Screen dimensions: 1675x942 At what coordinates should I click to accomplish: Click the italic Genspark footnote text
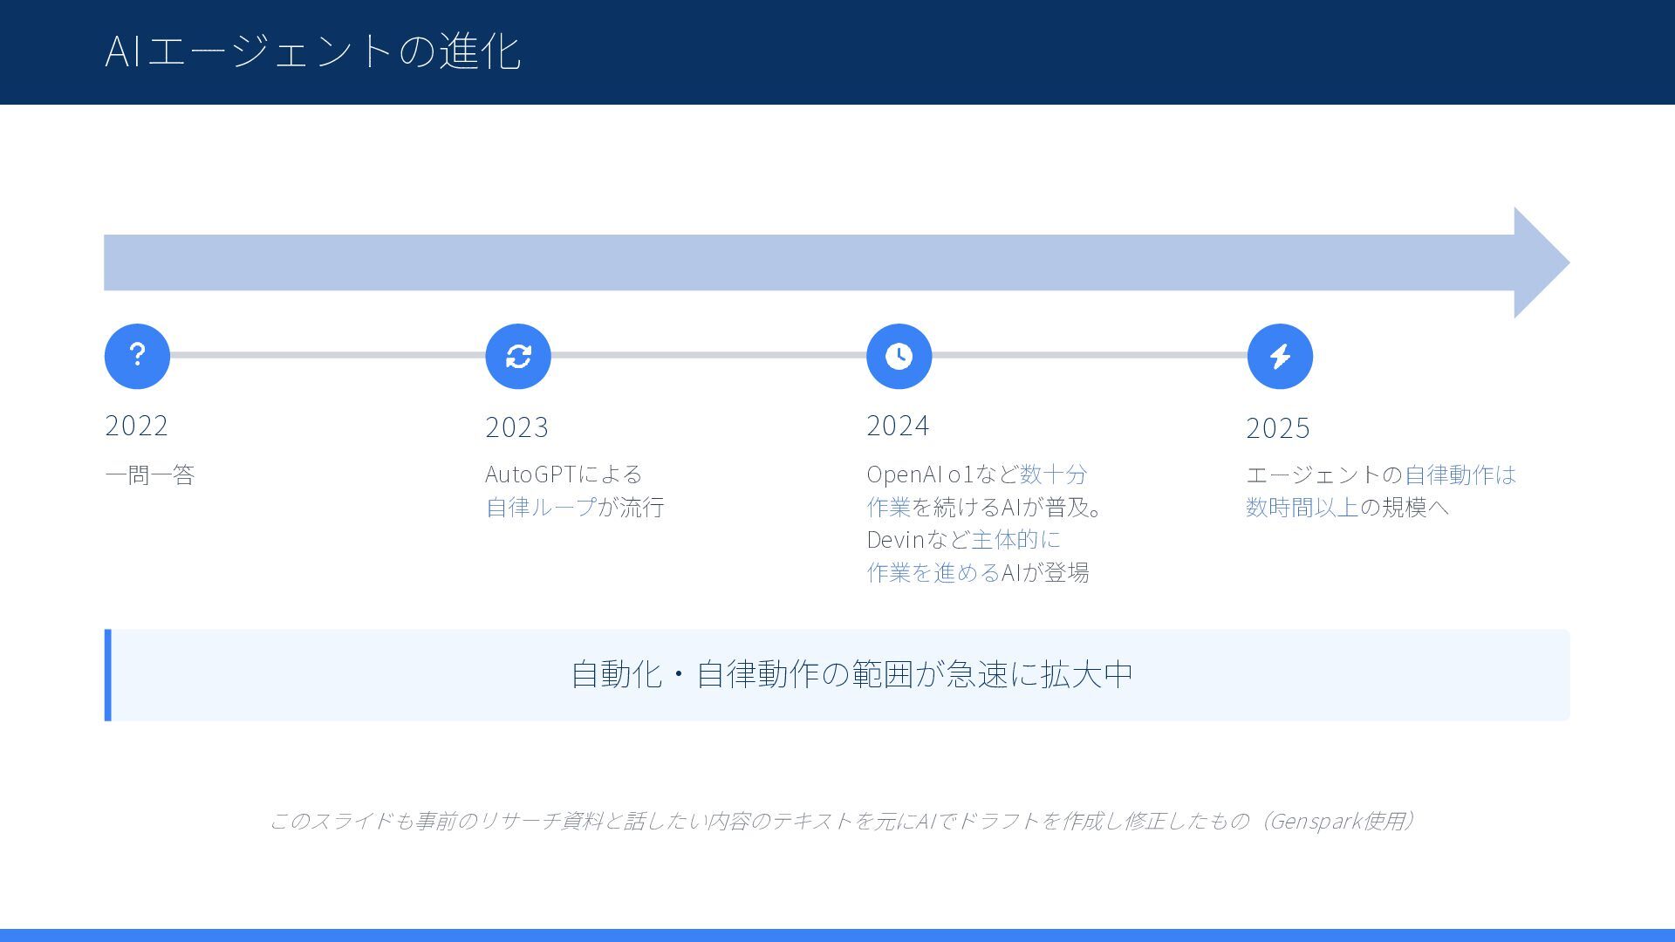coord(841,821)
